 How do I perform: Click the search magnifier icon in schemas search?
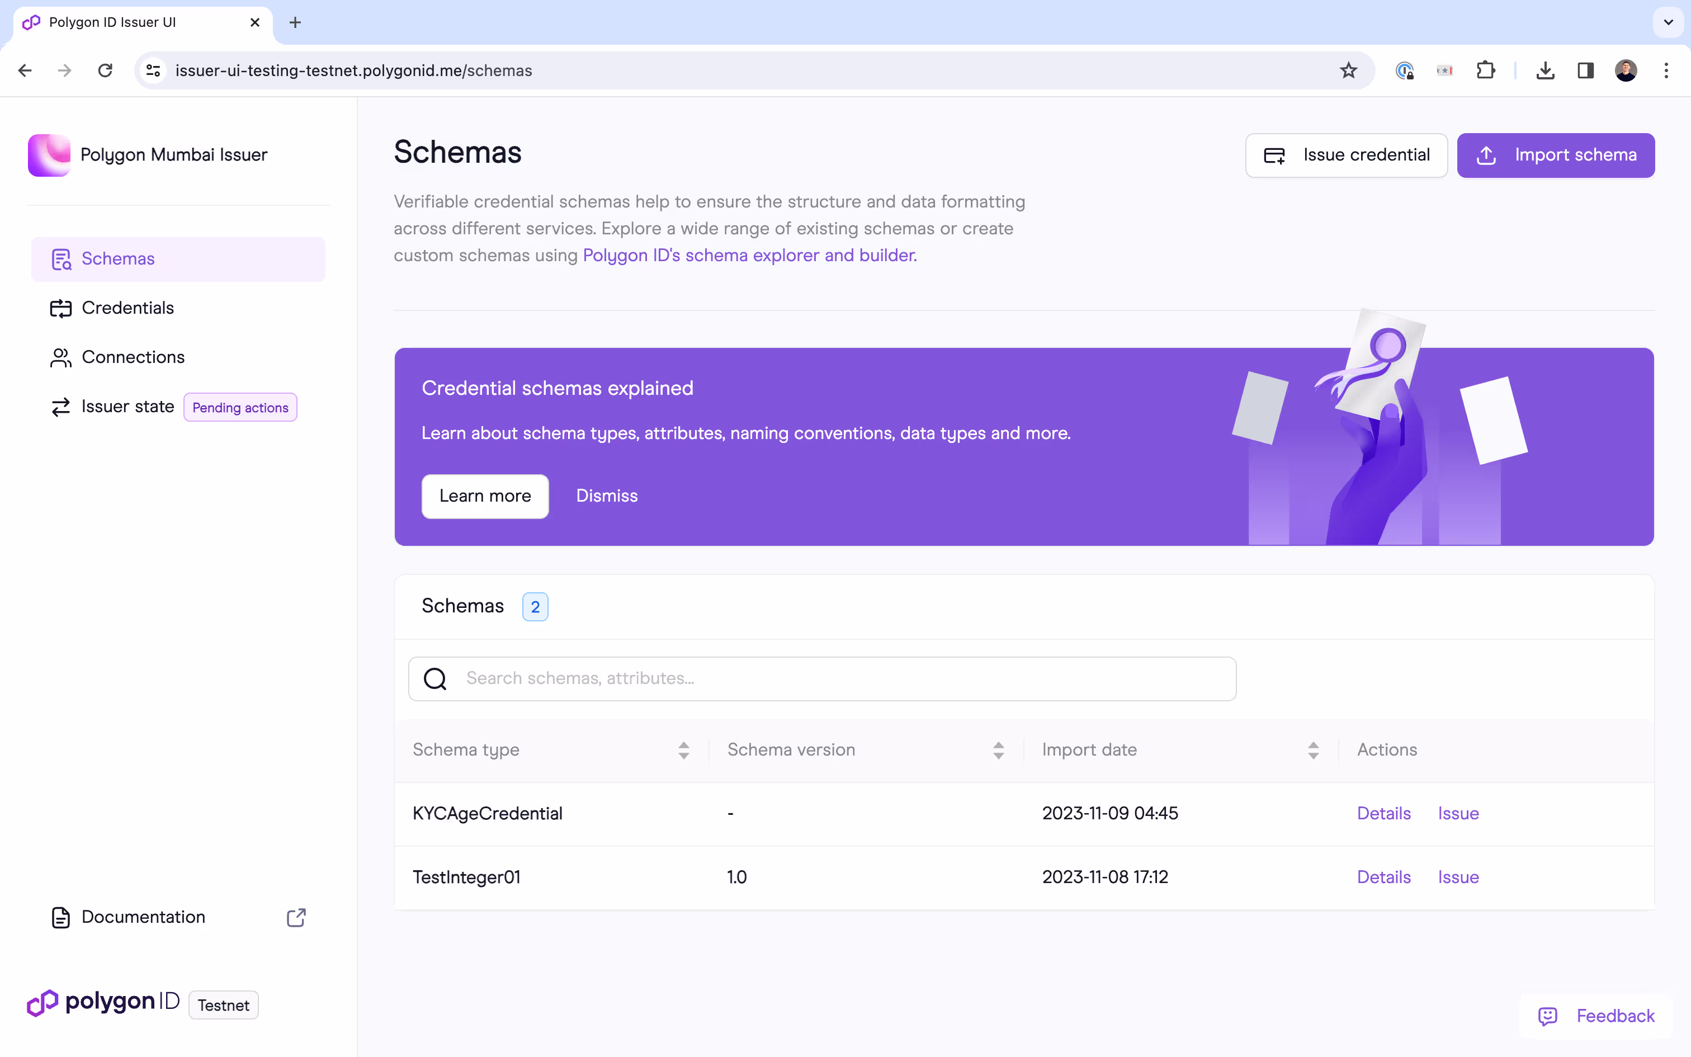coord(434,678)
